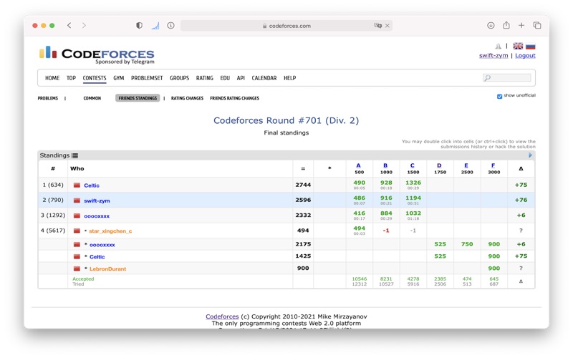Open problem B column header link
Image resolution: width=573 pixels, height=358 pixels.
pos(385,165)
